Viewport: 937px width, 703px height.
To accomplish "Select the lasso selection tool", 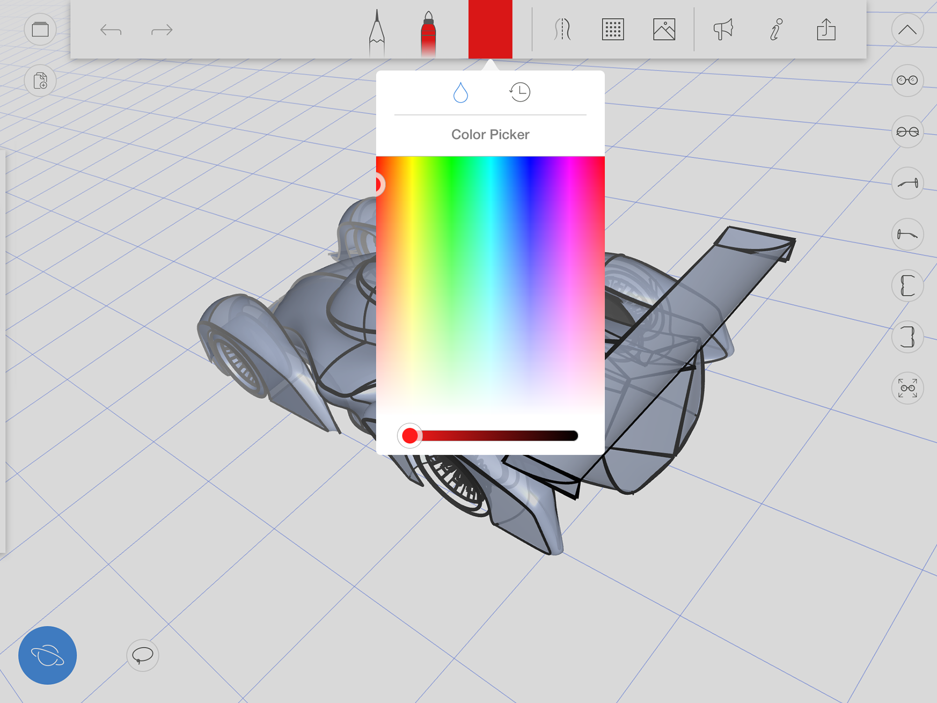I will 143,655.
